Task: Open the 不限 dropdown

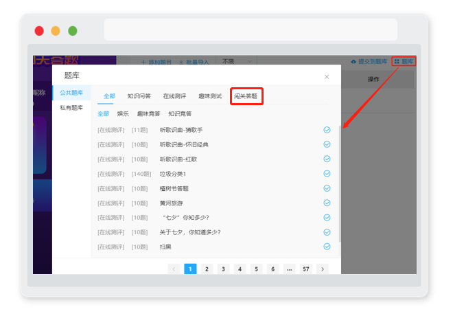Action: 236,61
